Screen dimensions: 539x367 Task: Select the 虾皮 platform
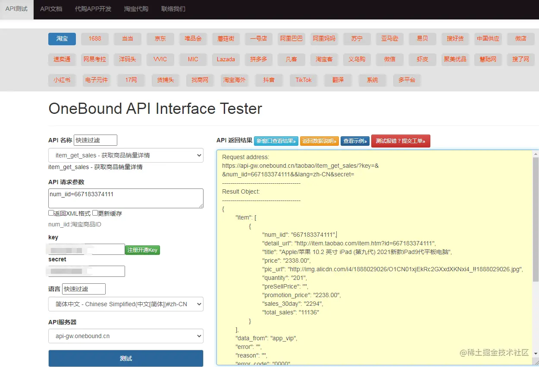click(x=423, y=60)
